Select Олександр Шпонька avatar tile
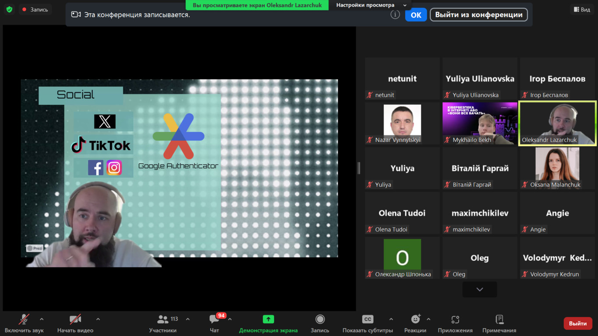The width and height of the screenshot is (598, 336). 402,258
